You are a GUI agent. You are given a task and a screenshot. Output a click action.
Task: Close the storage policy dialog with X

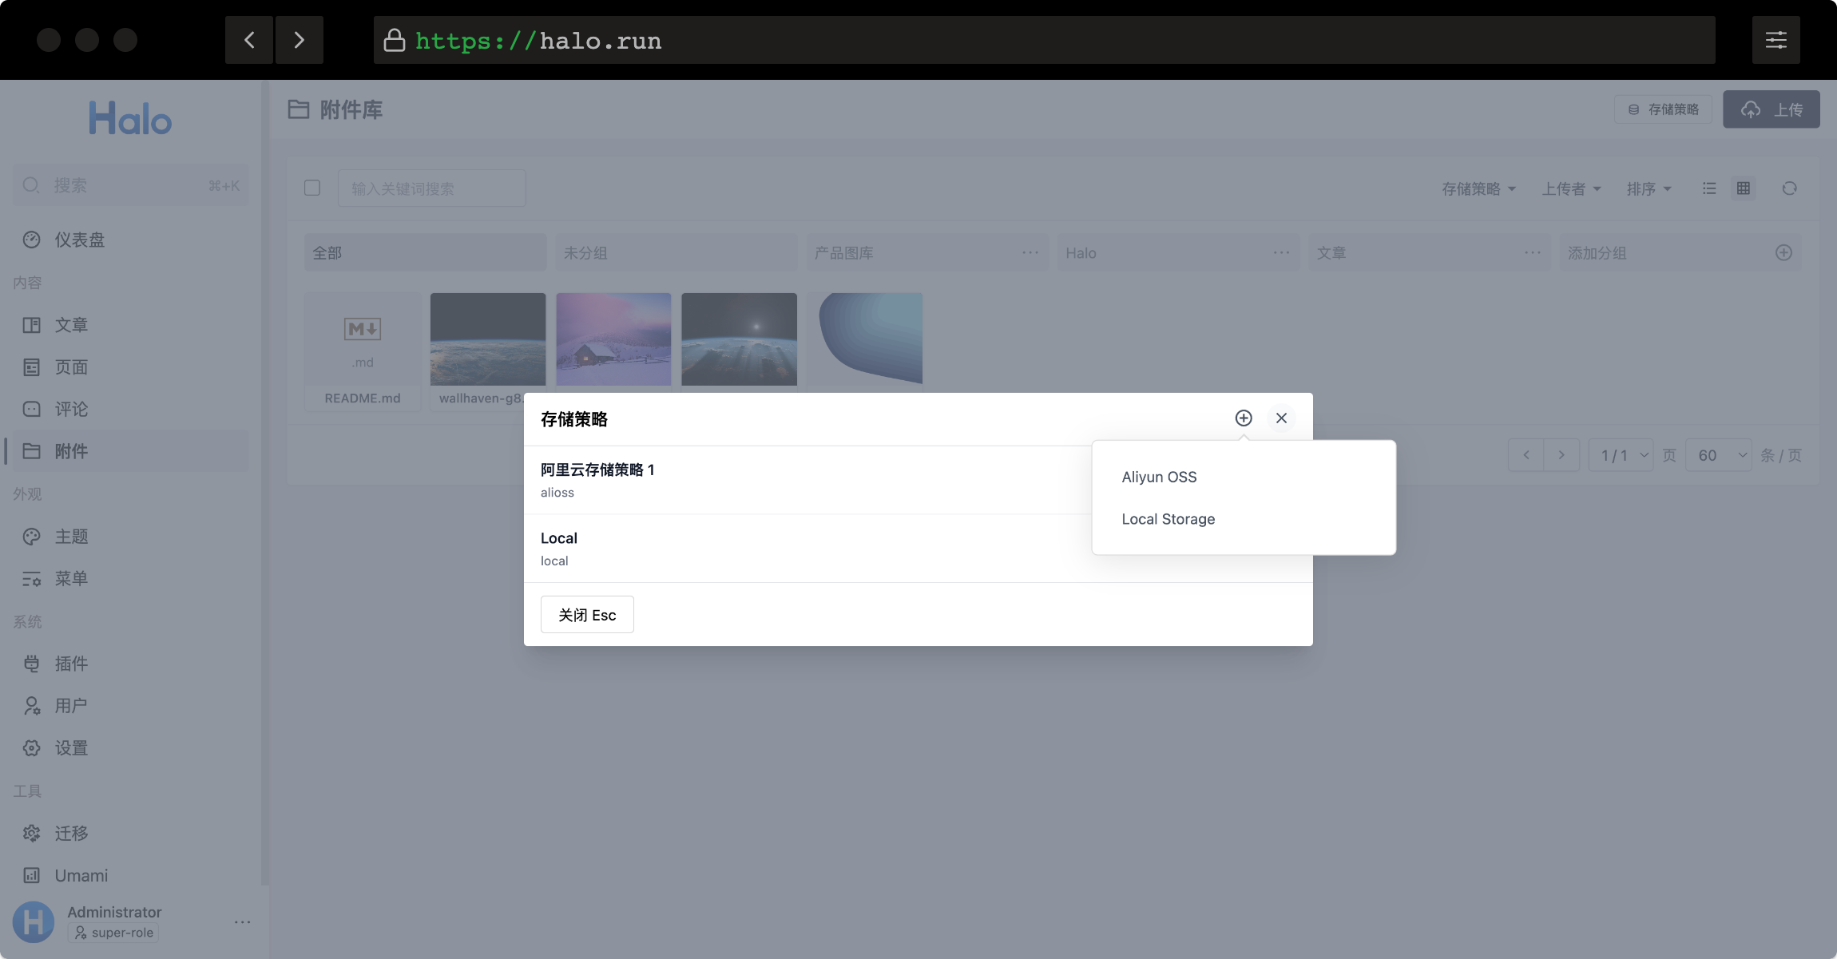(x=1281, y=418)
